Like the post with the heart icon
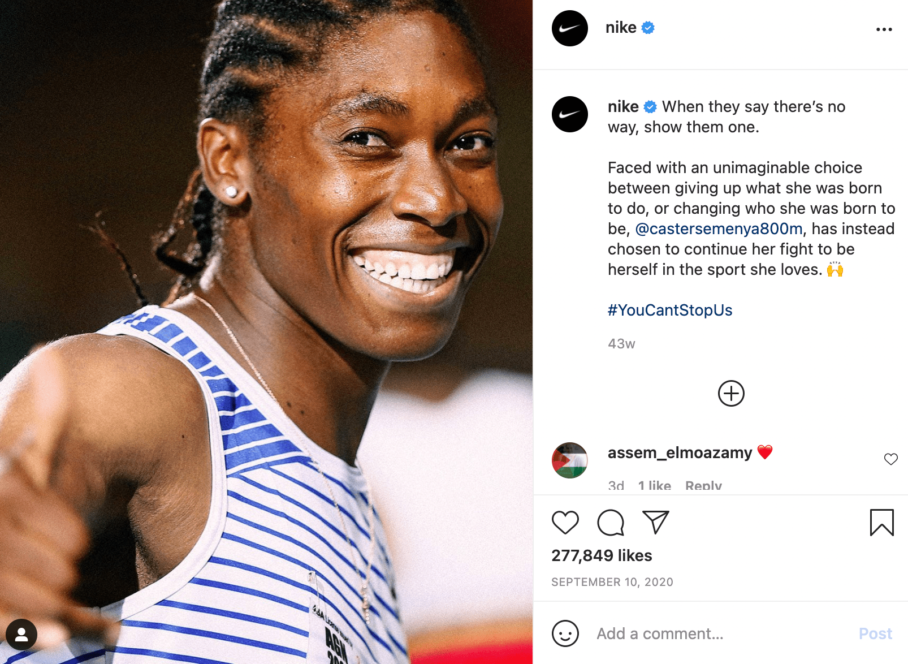This screenshot has height=664, width=908. pos(565,523)
